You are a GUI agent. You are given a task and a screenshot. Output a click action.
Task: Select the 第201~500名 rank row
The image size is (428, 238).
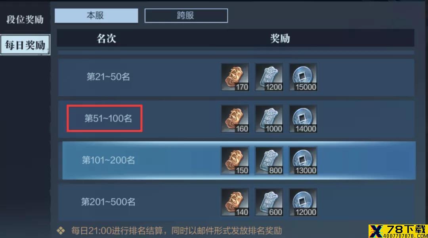click(x=236, y=202)
